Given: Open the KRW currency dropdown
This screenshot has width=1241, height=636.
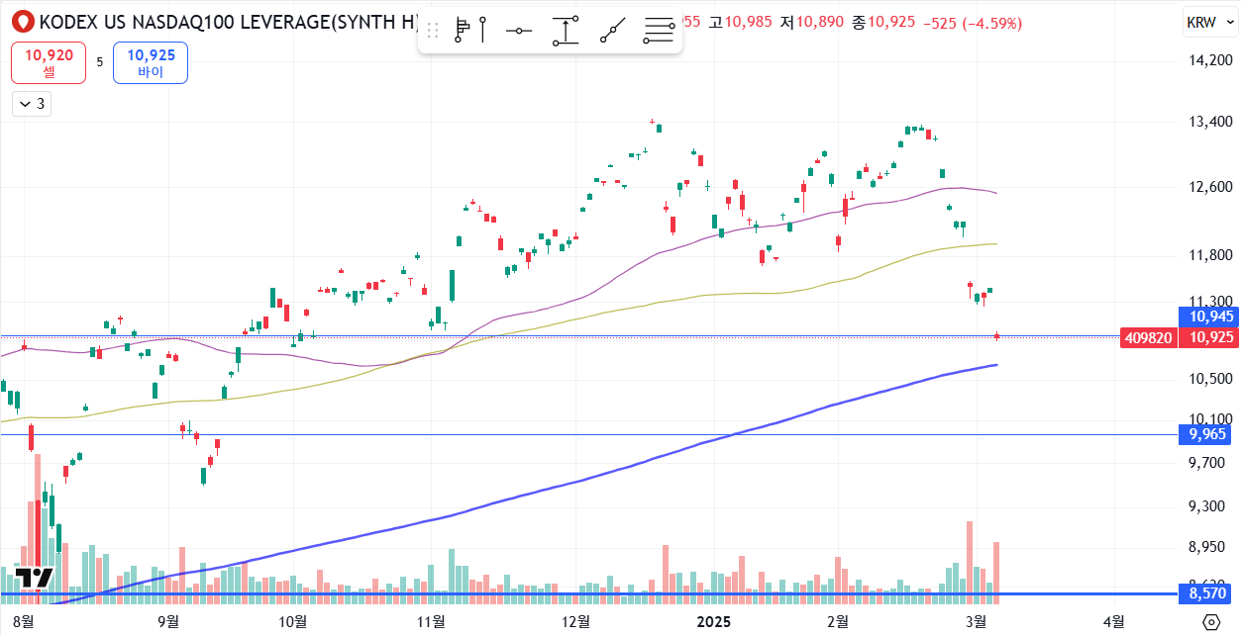Looking at the screenshot, I should click(x=1209, y=22).
